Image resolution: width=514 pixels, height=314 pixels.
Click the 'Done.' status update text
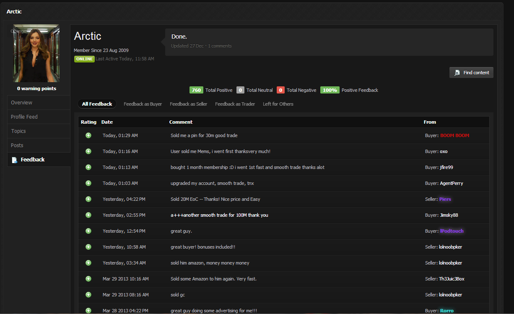click(x=179, y=36)
